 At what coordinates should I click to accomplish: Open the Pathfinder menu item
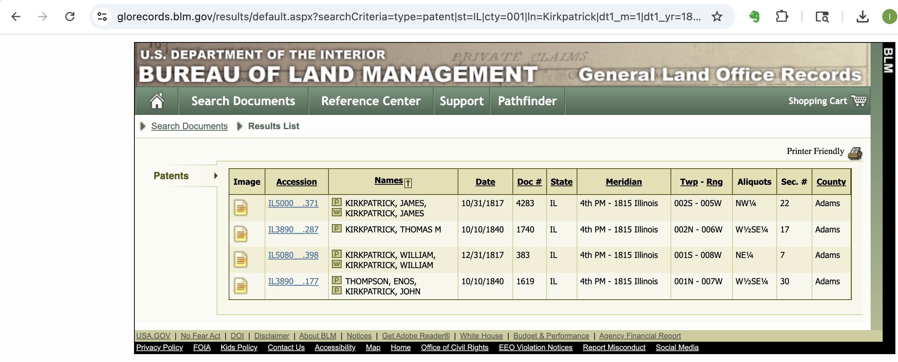(527, 101)
